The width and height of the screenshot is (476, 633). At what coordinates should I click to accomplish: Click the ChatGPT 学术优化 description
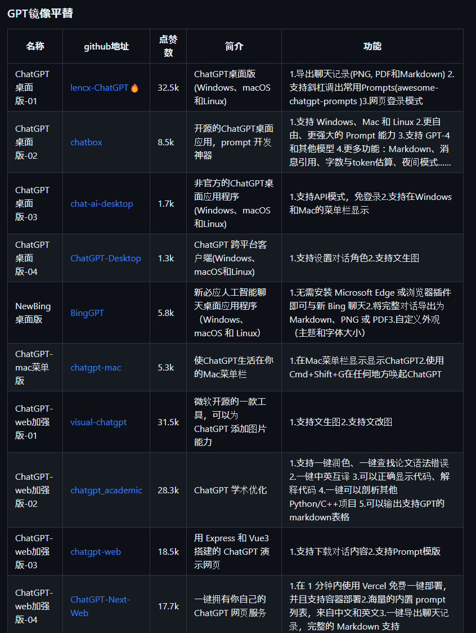230,490
